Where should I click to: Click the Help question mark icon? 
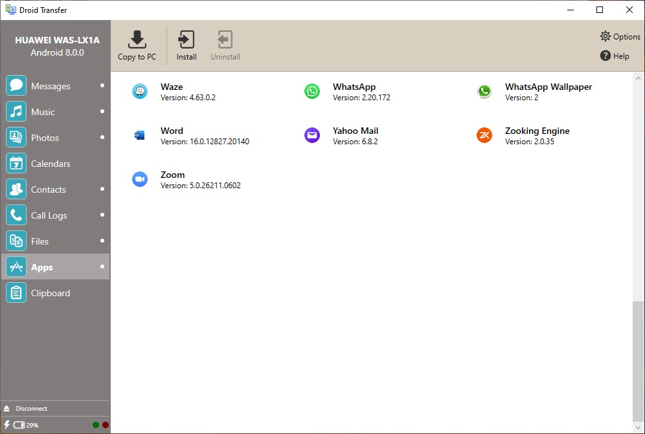pos(605,56)
